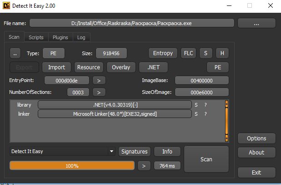Start scan with the big Scan button
This screenshot has height=185, width=281.
pyautogui.click(x=206, y=159)
